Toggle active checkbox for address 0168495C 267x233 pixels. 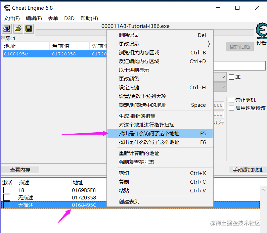[x=7, y=205]
